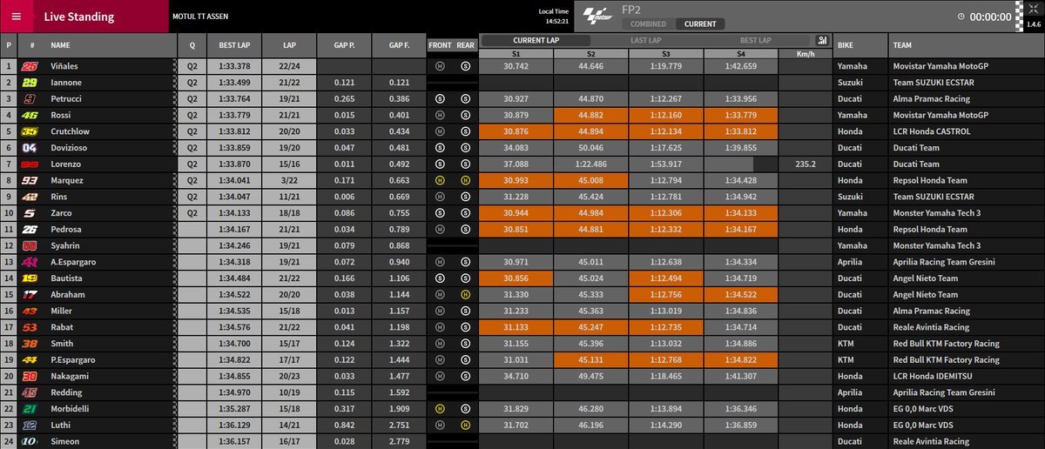This screenshot has height=449, width=1045.
Task: Switch sector display to LAST LAP
Action: pos(646,40)
